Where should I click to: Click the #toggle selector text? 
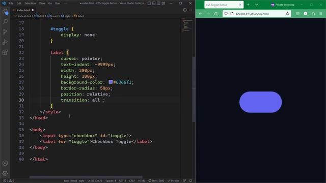tap(60, 29)
